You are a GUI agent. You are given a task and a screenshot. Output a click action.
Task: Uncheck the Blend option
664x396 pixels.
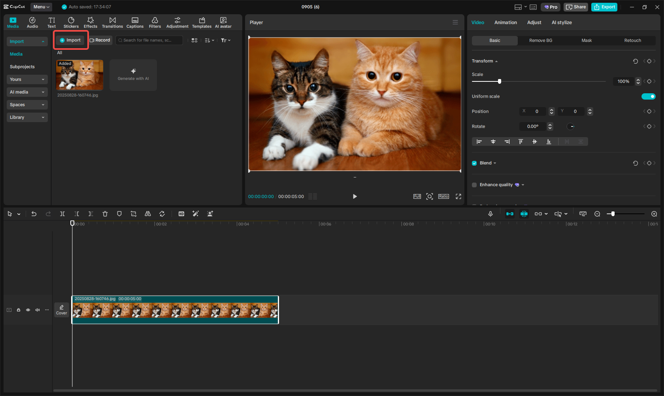coord(474,163)
